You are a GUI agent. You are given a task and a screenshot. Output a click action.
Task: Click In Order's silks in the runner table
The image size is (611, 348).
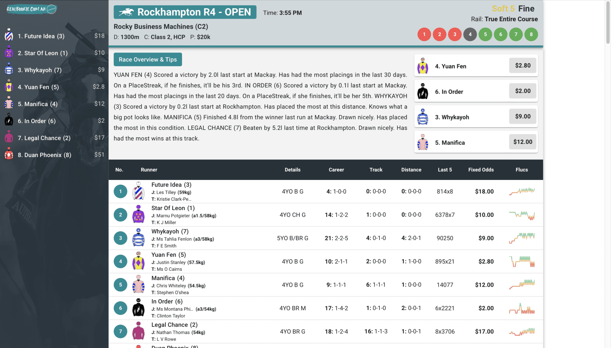coord(138,308)
